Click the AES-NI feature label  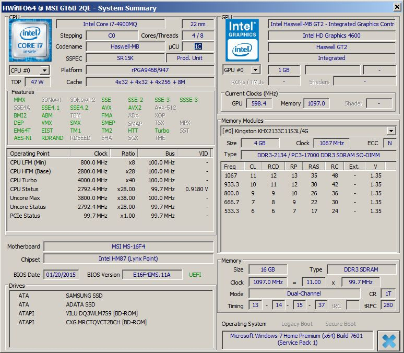coord(22,138)
